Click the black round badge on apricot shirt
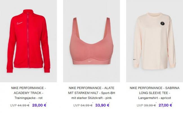The width and height of the screenshot is (183, 113). tap(162, 23)
